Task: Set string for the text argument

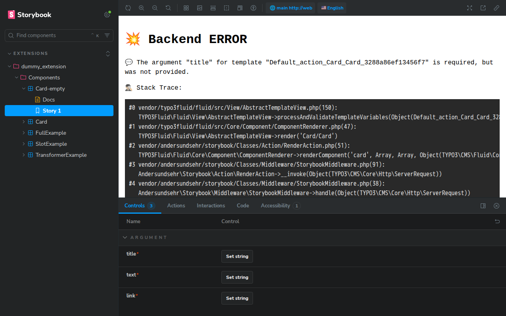Action: pos(237,277)
